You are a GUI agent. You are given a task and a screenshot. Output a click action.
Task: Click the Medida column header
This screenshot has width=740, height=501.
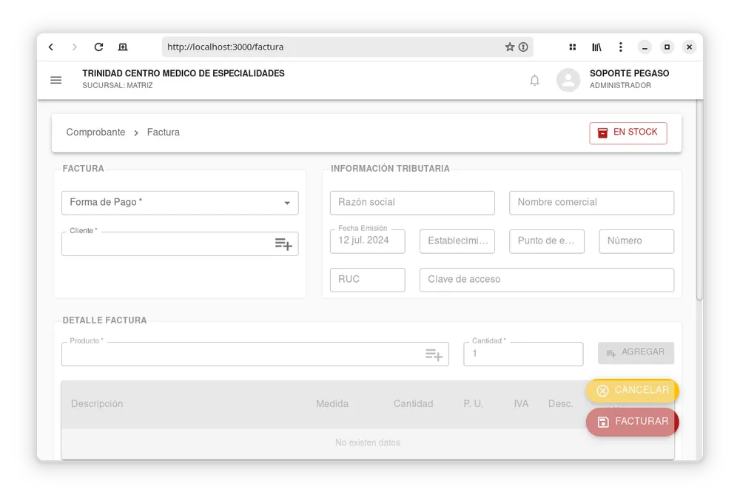click(x=332, y=404)
